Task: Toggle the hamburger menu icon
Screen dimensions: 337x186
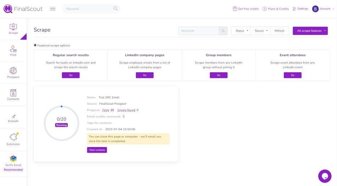Action: tap(53, 9)
